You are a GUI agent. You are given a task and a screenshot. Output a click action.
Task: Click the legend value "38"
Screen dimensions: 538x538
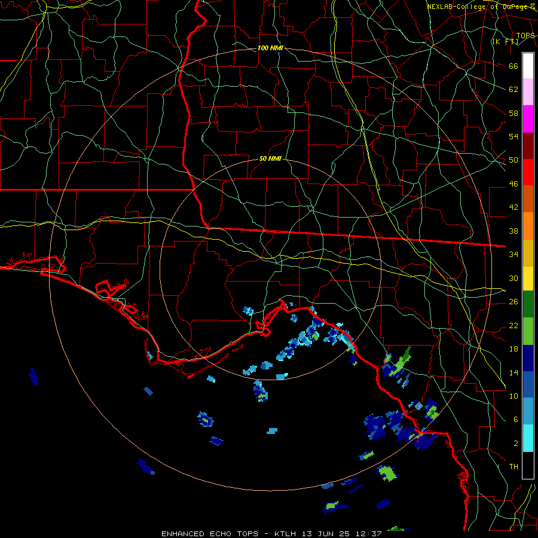click(513, 231)
